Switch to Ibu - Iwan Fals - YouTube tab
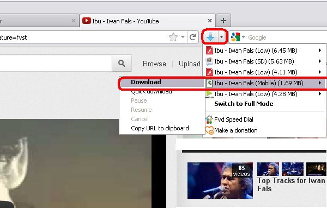Screen dimensions: 327x208 (147, 21)
